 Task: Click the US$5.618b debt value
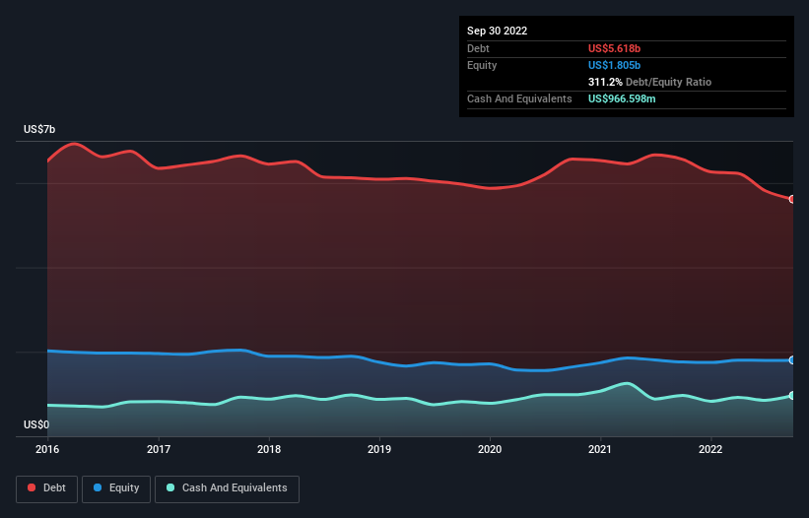point(614,48)
